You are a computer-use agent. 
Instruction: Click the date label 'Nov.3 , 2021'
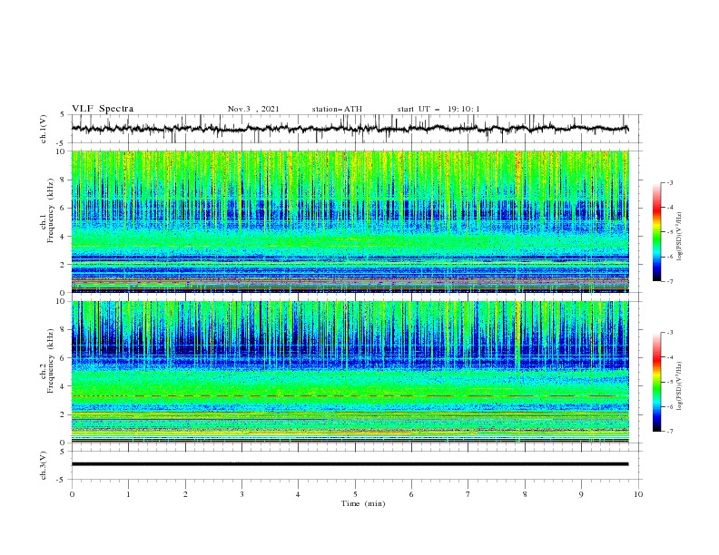click(x=253, y=109)
